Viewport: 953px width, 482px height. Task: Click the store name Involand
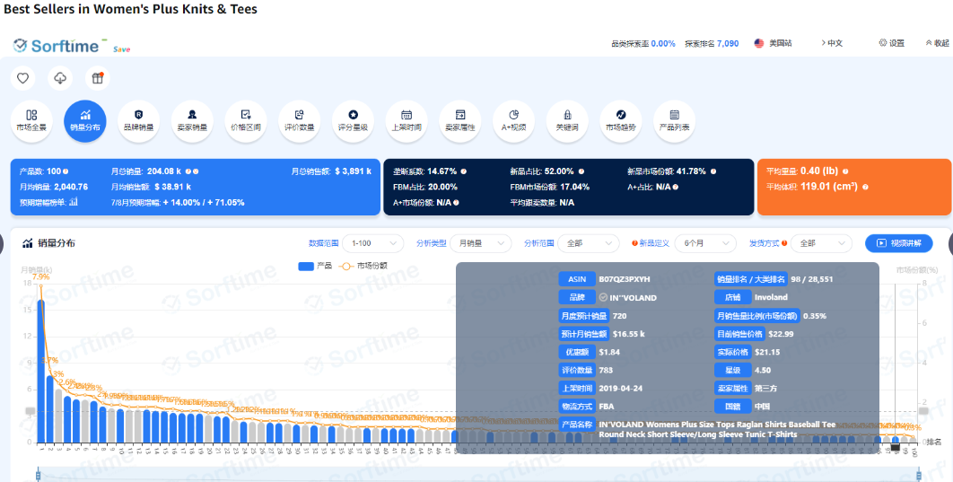771,297
